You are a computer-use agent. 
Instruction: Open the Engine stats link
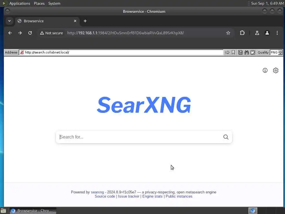152,196
